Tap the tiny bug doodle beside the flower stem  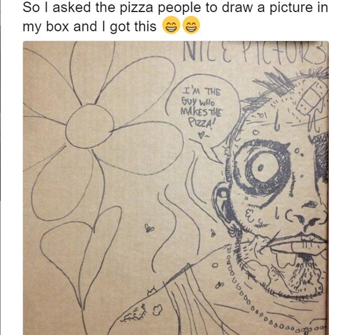(x=150, y=228)
